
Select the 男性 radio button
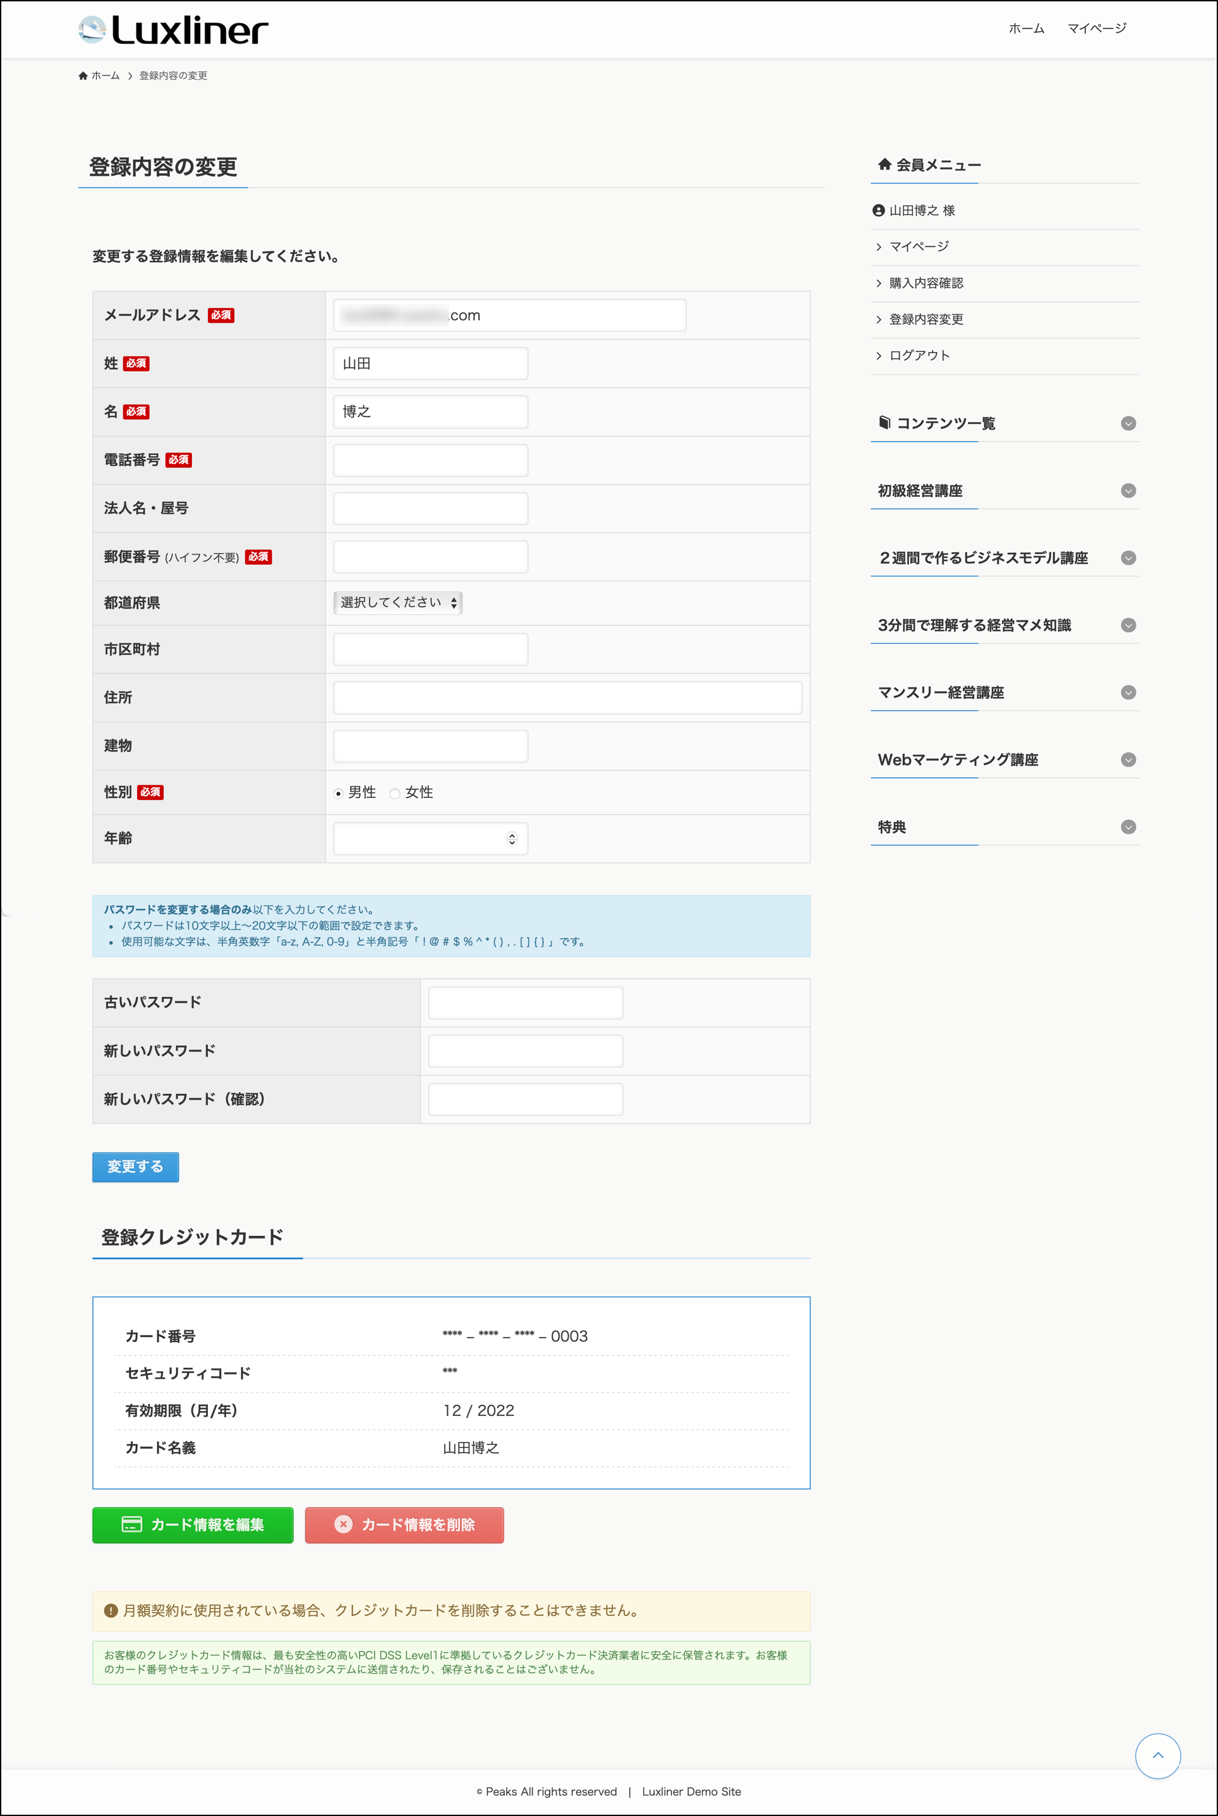(338, 793)
